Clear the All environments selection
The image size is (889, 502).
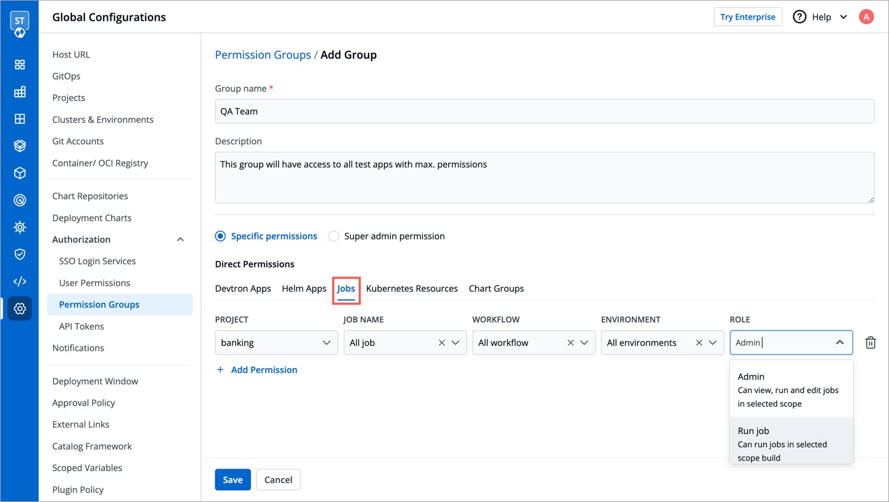(698, 343)
